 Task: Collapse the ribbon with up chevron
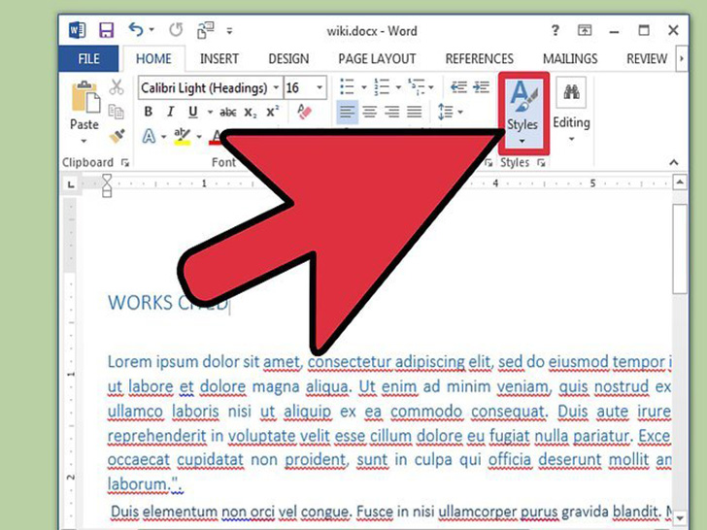pos(674,162)
